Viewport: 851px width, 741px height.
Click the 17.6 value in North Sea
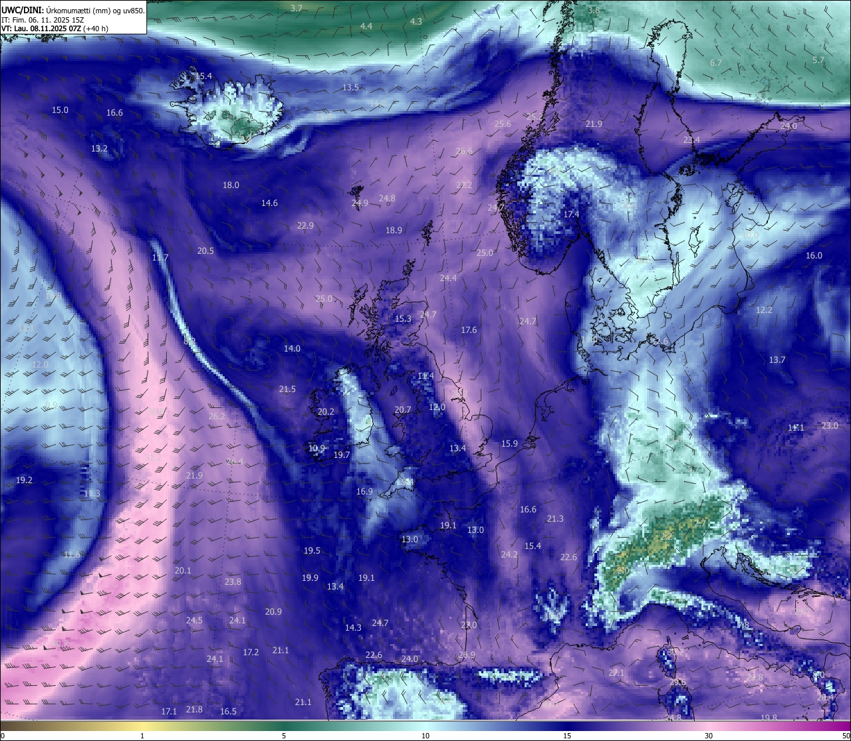coord(469,330)
